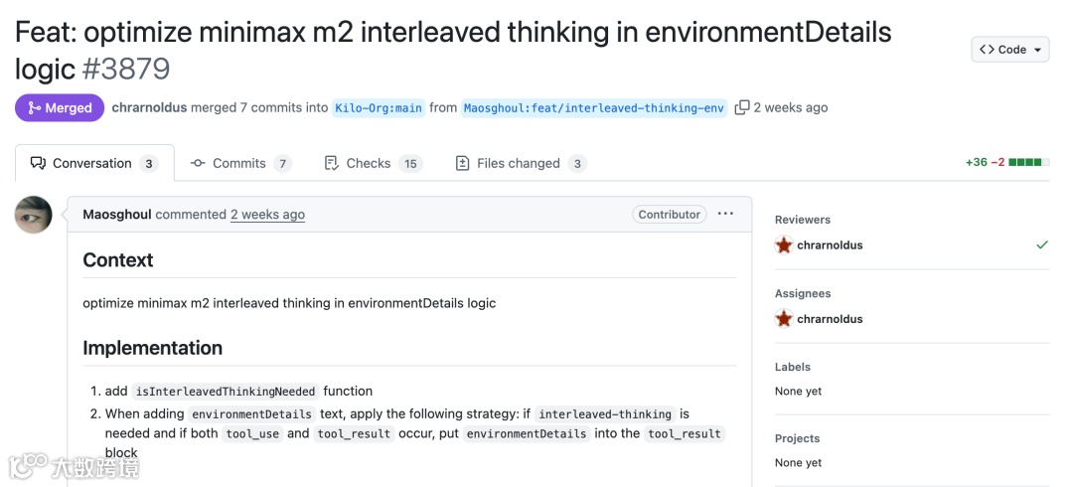1073x487 pixels.
Task: Open the comment options ellipsis menu
Action: pos(725,214)
